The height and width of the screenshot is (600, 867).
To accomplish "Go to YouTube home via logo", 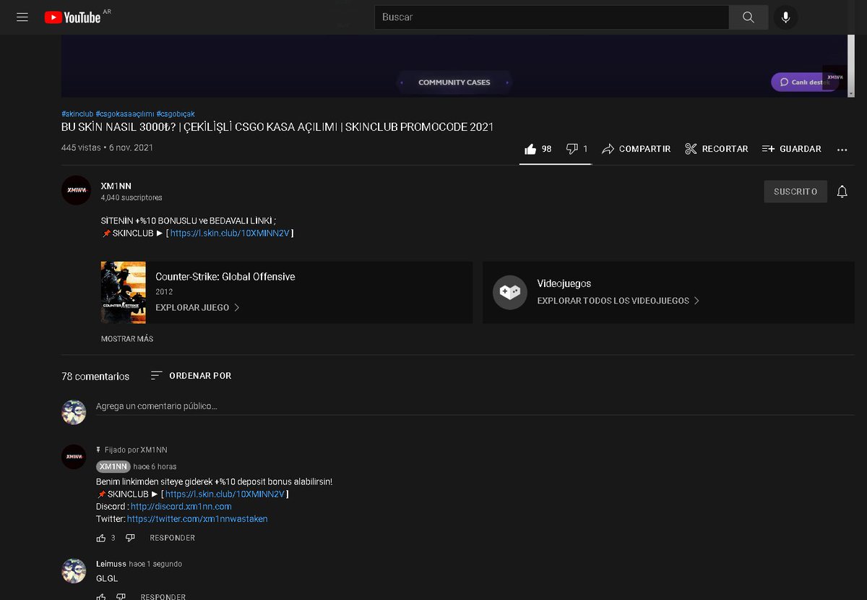I will tap(72, 17).
